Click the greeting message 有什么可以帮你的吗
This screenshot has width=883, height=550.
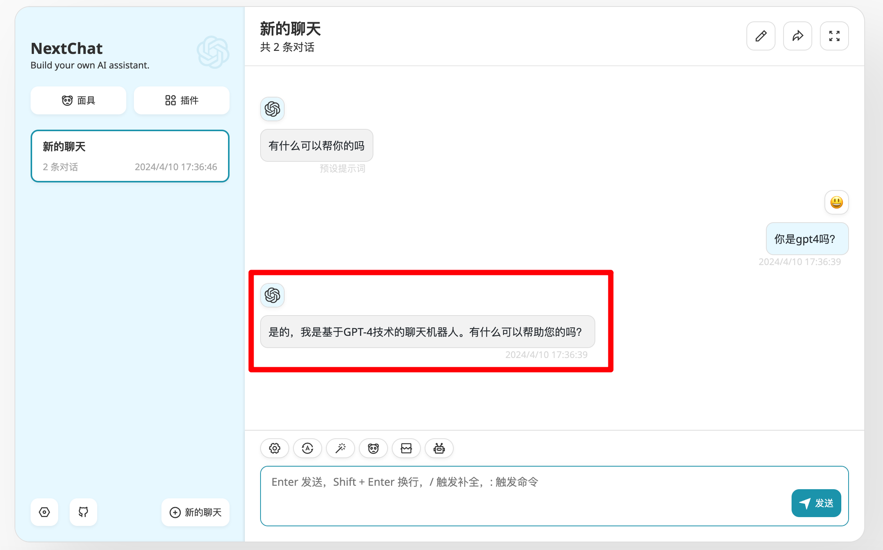pos(316,145)
